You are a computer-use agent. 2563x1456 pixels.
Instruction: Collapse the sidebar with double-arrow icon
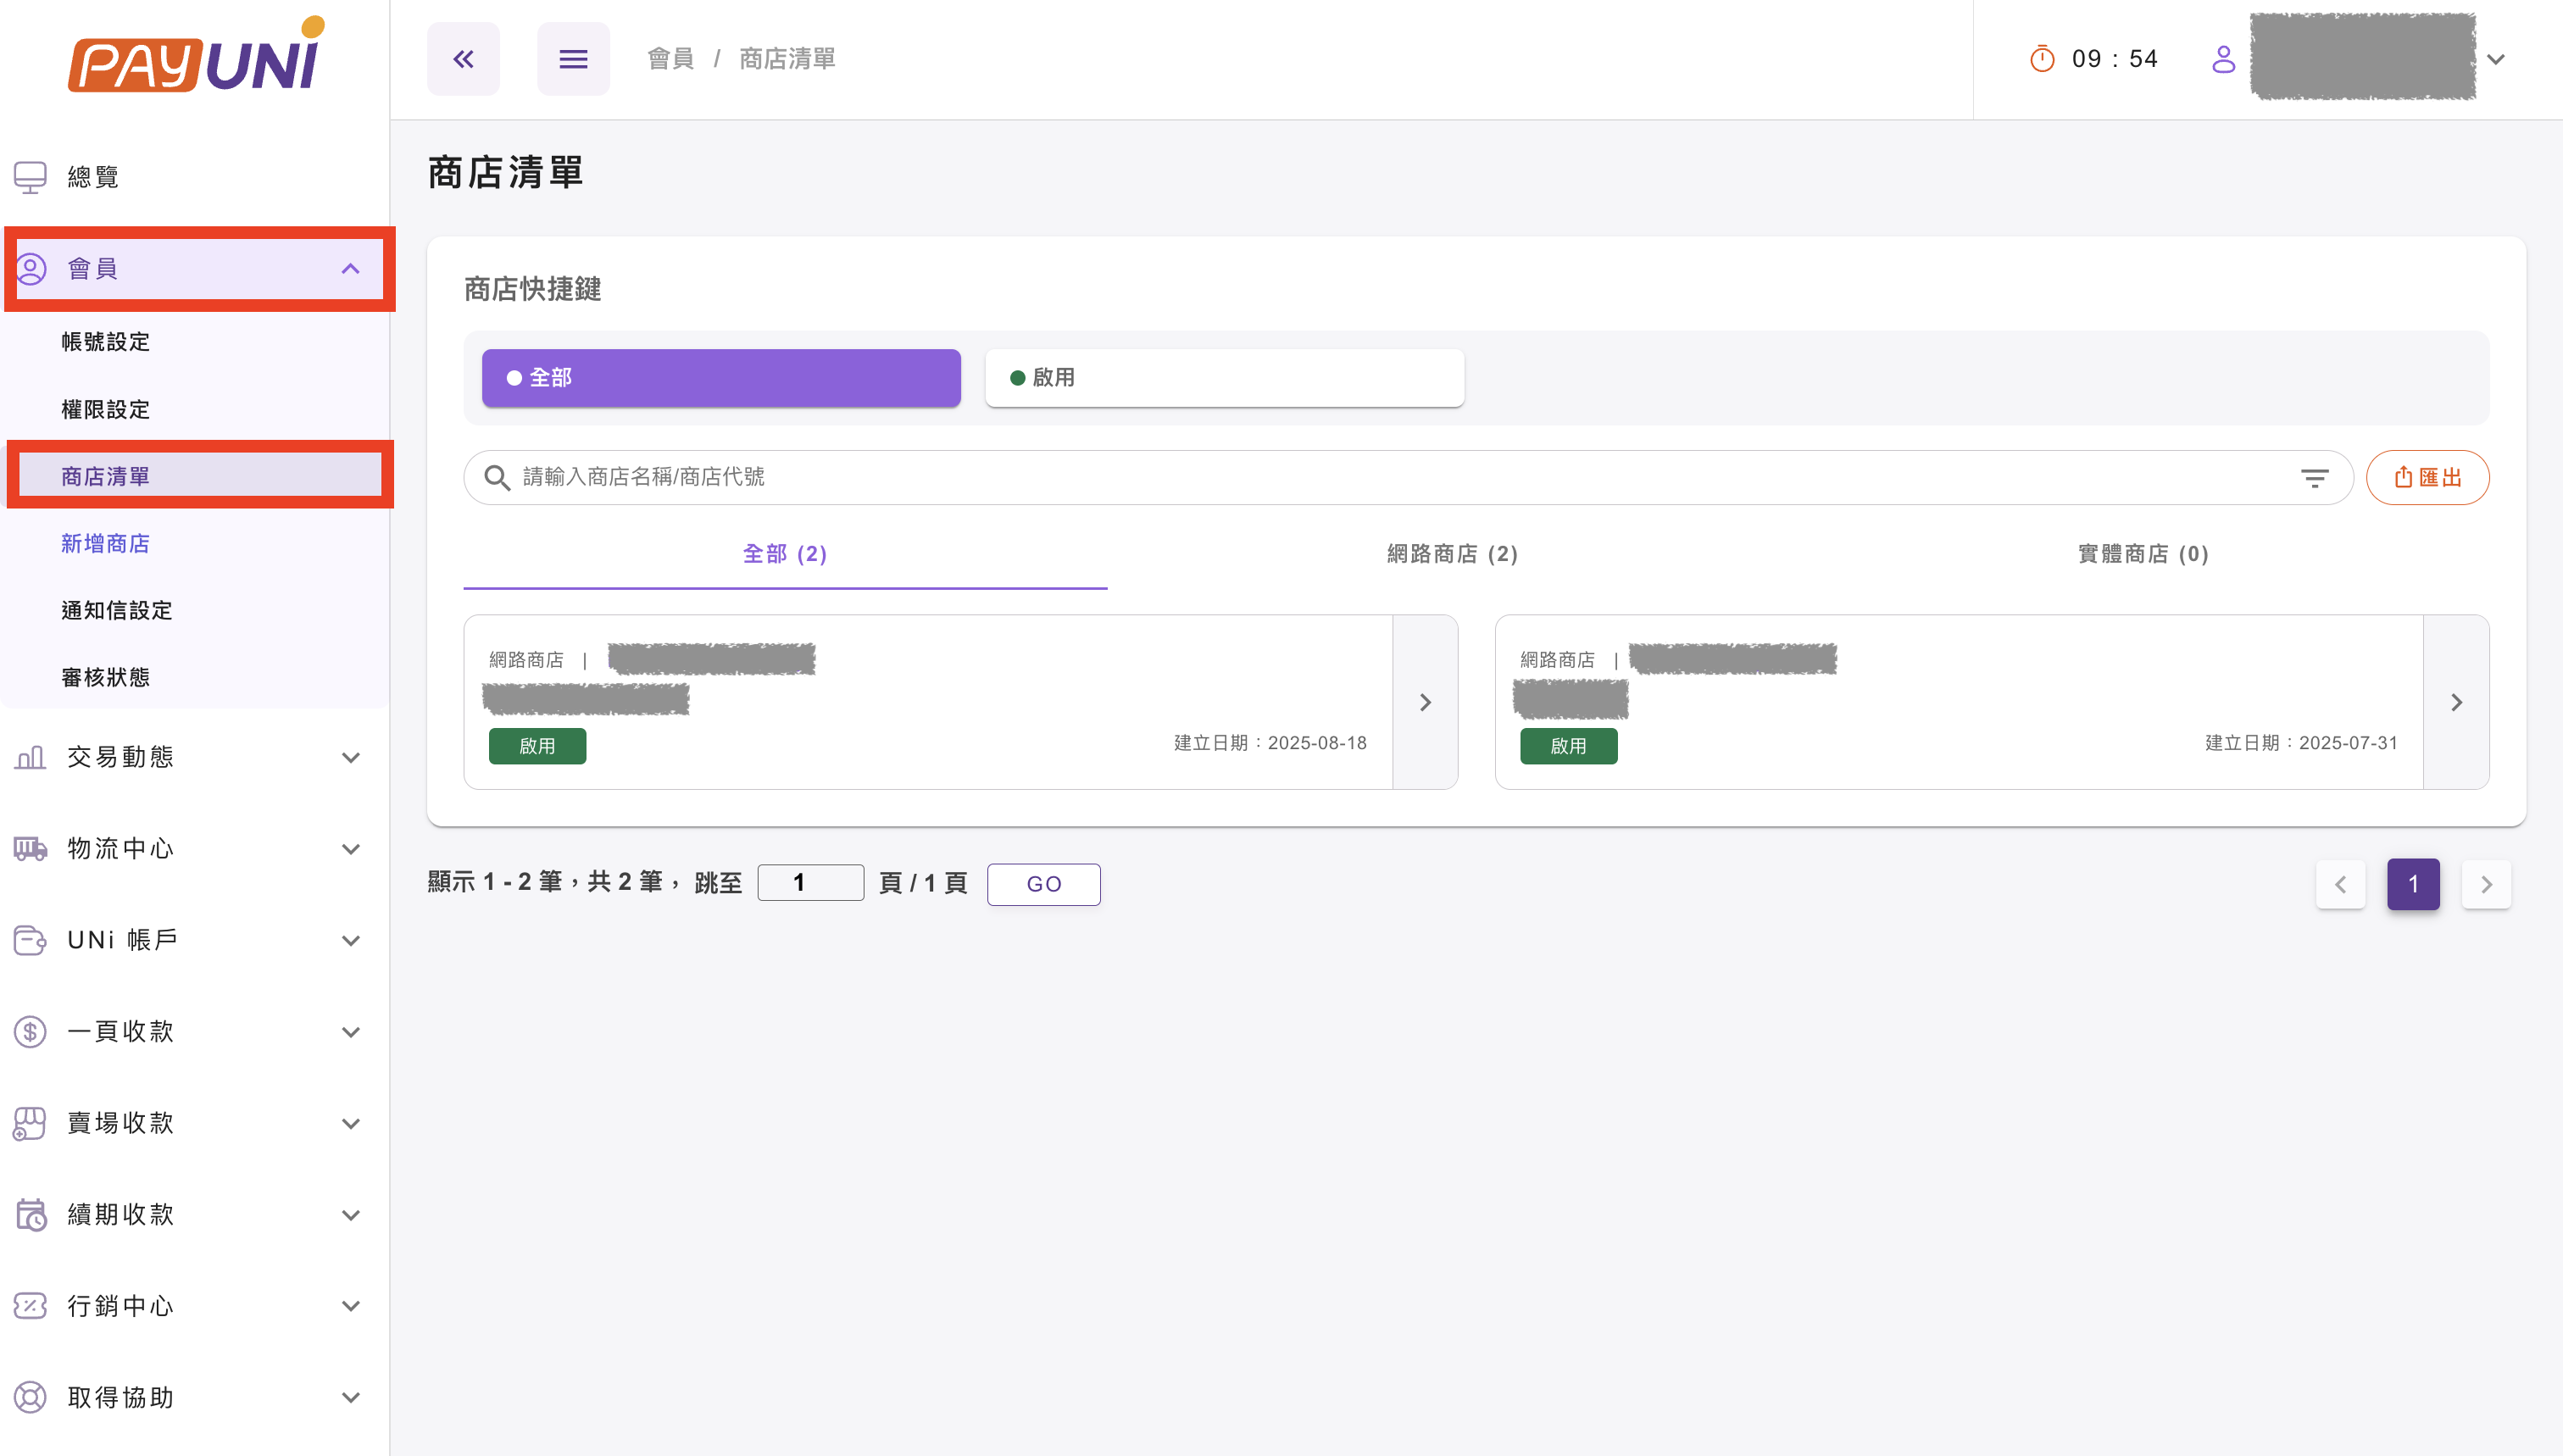(x=463, y=58)
